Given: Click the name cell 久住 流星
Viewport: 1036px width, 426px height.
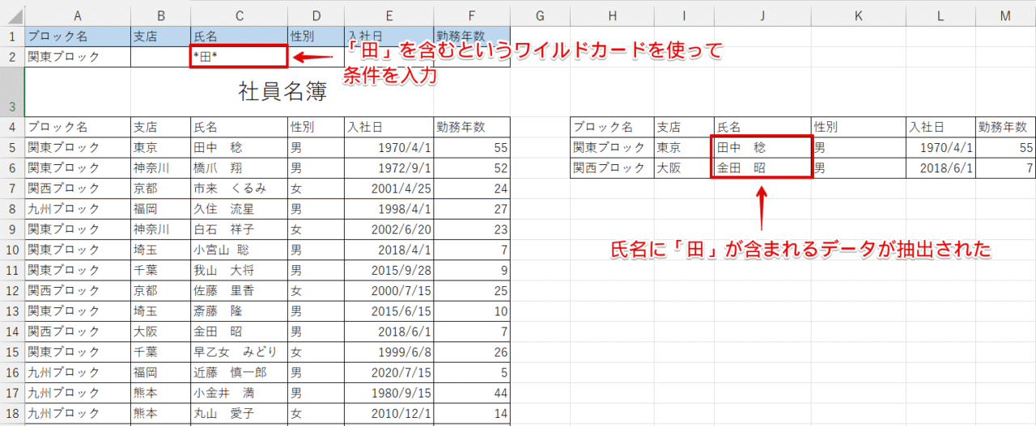Looking at the screenshot, I should 239,209.
